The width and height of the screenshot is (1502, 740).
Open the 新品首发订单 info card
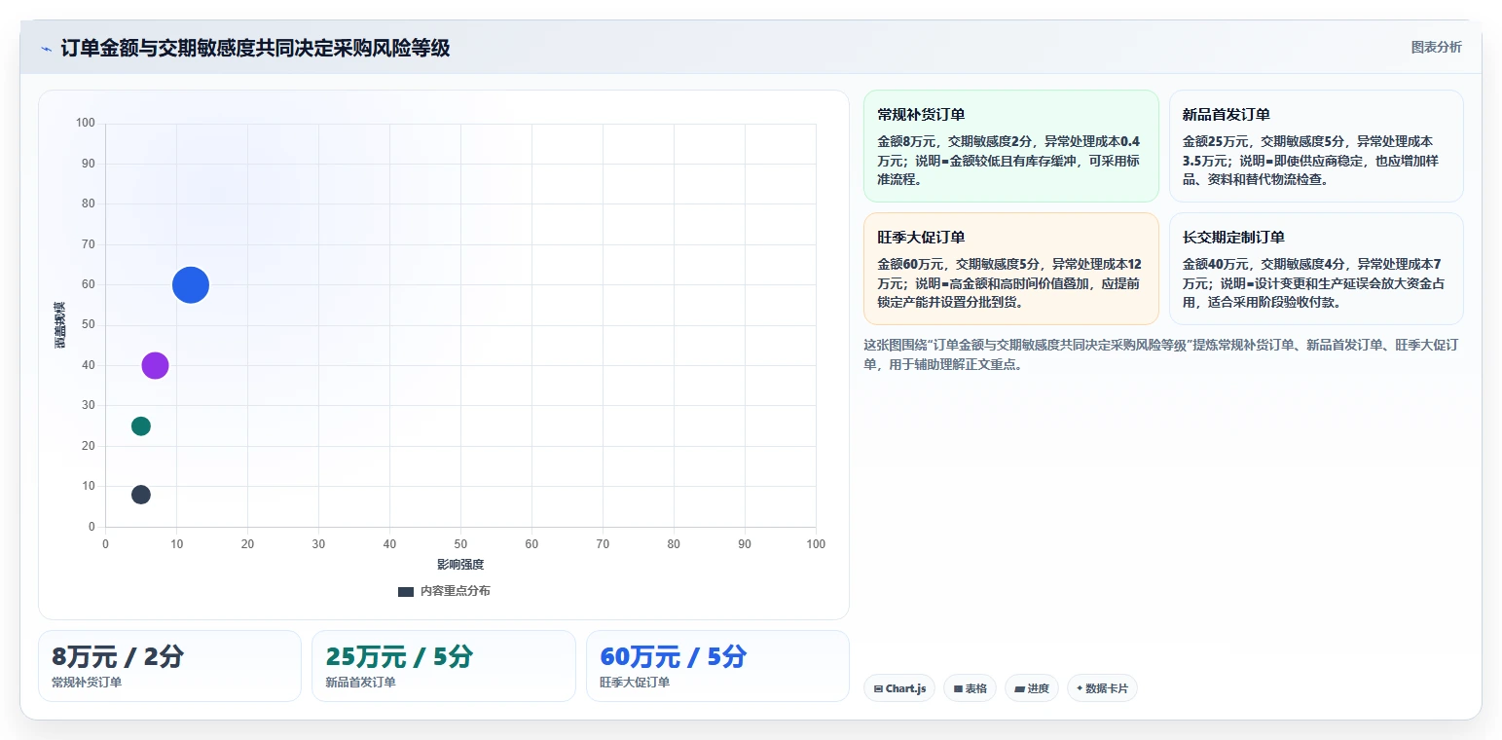pos(1316,146)
